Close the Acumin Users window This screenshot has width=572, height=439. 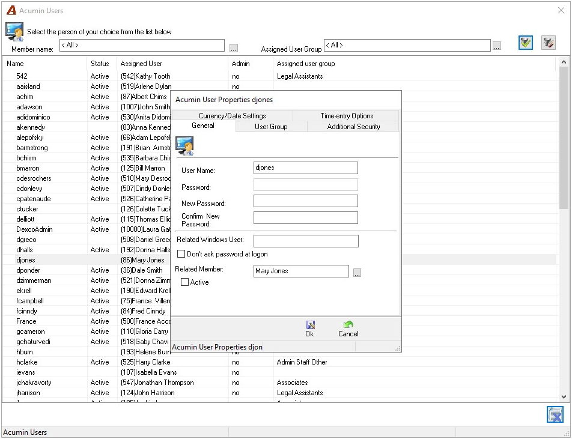pyautogui.click(x=561, y=10)
